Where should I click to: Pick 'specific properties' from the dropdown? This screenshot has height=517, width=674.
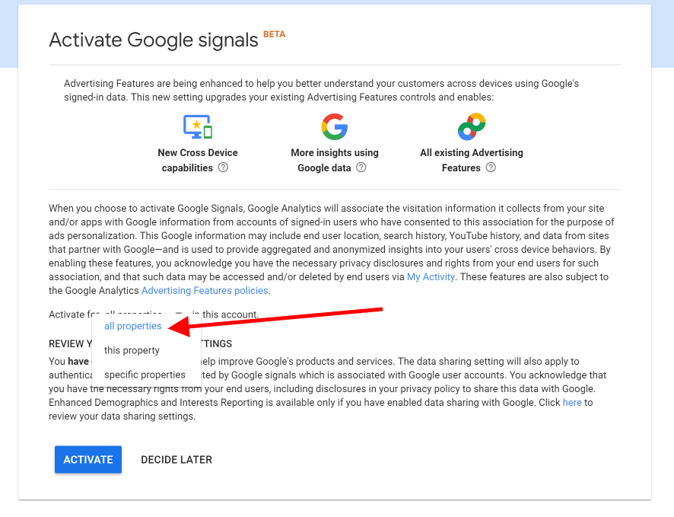pyautogui.click(x=145, y=375)
